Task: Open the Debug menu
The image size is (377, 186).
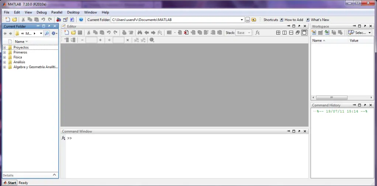Action: coord(42,12)
